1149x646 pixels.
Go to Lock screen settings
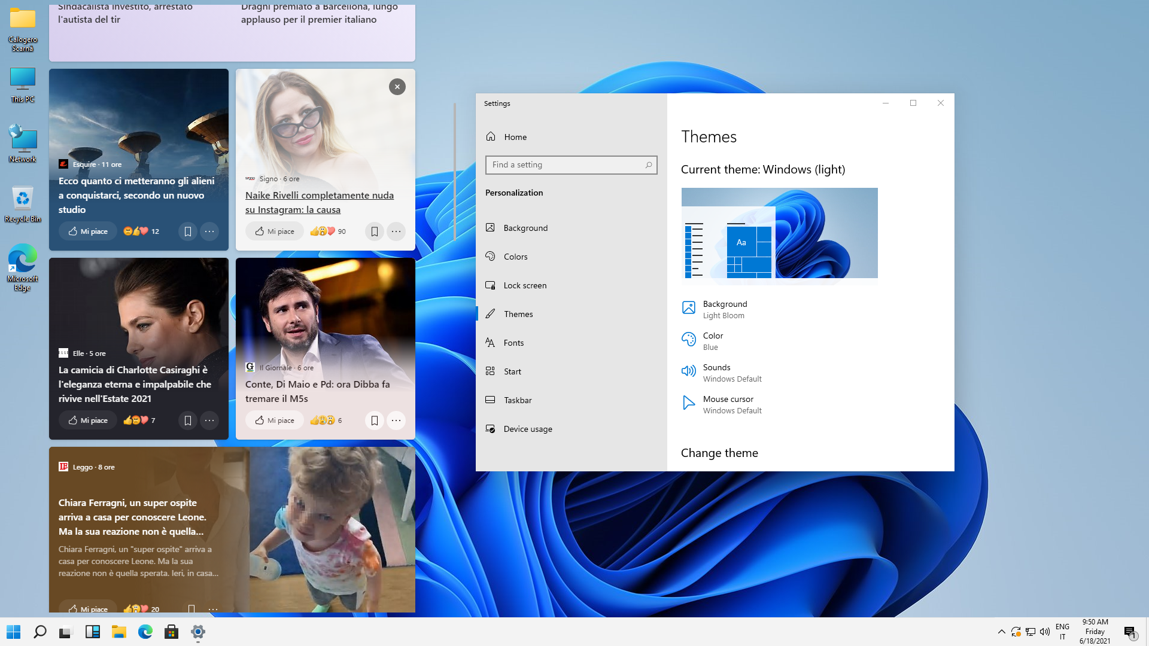click(525, 285)
